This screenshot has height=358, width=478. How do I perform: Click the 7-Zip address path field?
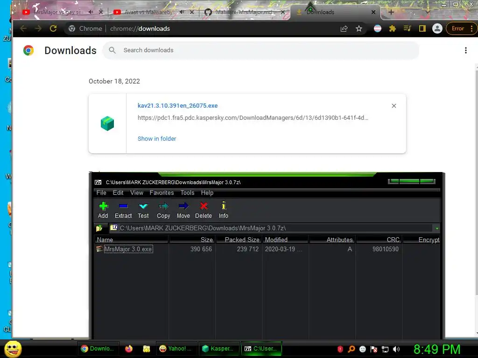[271, 228]
